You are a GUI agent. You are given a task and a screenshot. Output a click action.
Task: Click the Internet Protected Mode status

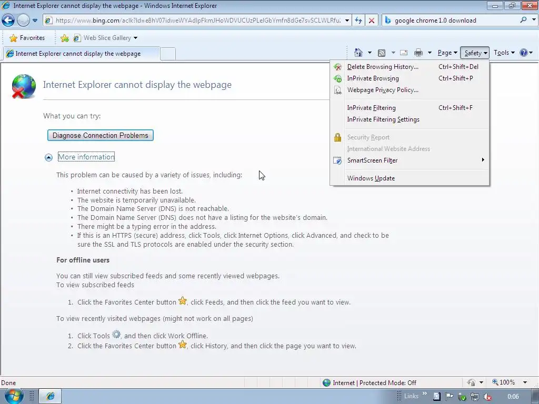(370, 383)
